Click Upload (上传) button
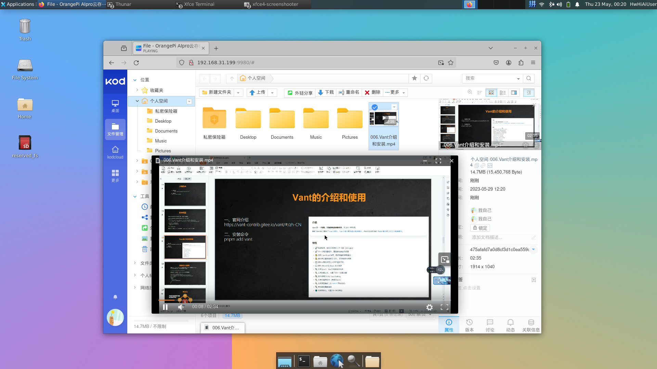657x369 pixels. (257, 92)
